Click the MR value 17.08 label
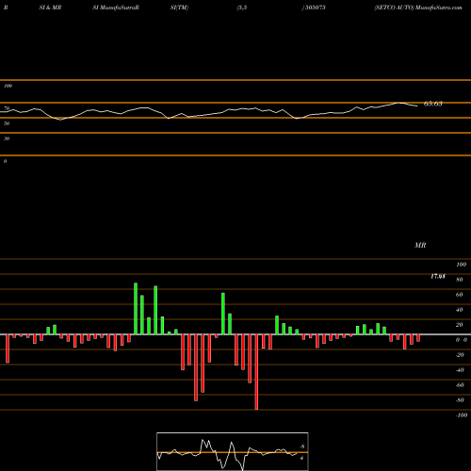The height and width of the screenshot is (471, 471). tap(438, 276)
